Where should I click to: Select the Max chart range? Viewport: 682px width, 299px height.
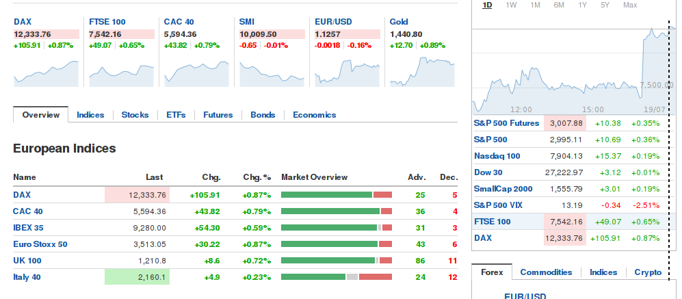630,5
